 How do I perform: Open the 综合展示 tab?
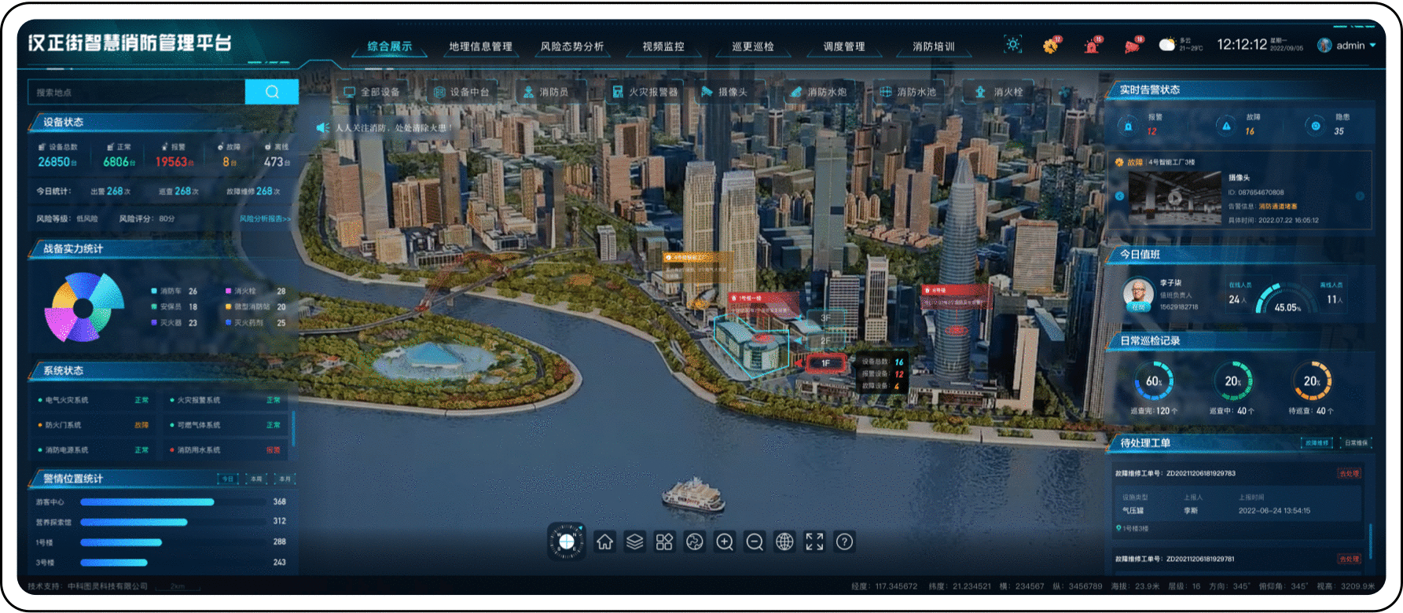(x=390, y=46)
